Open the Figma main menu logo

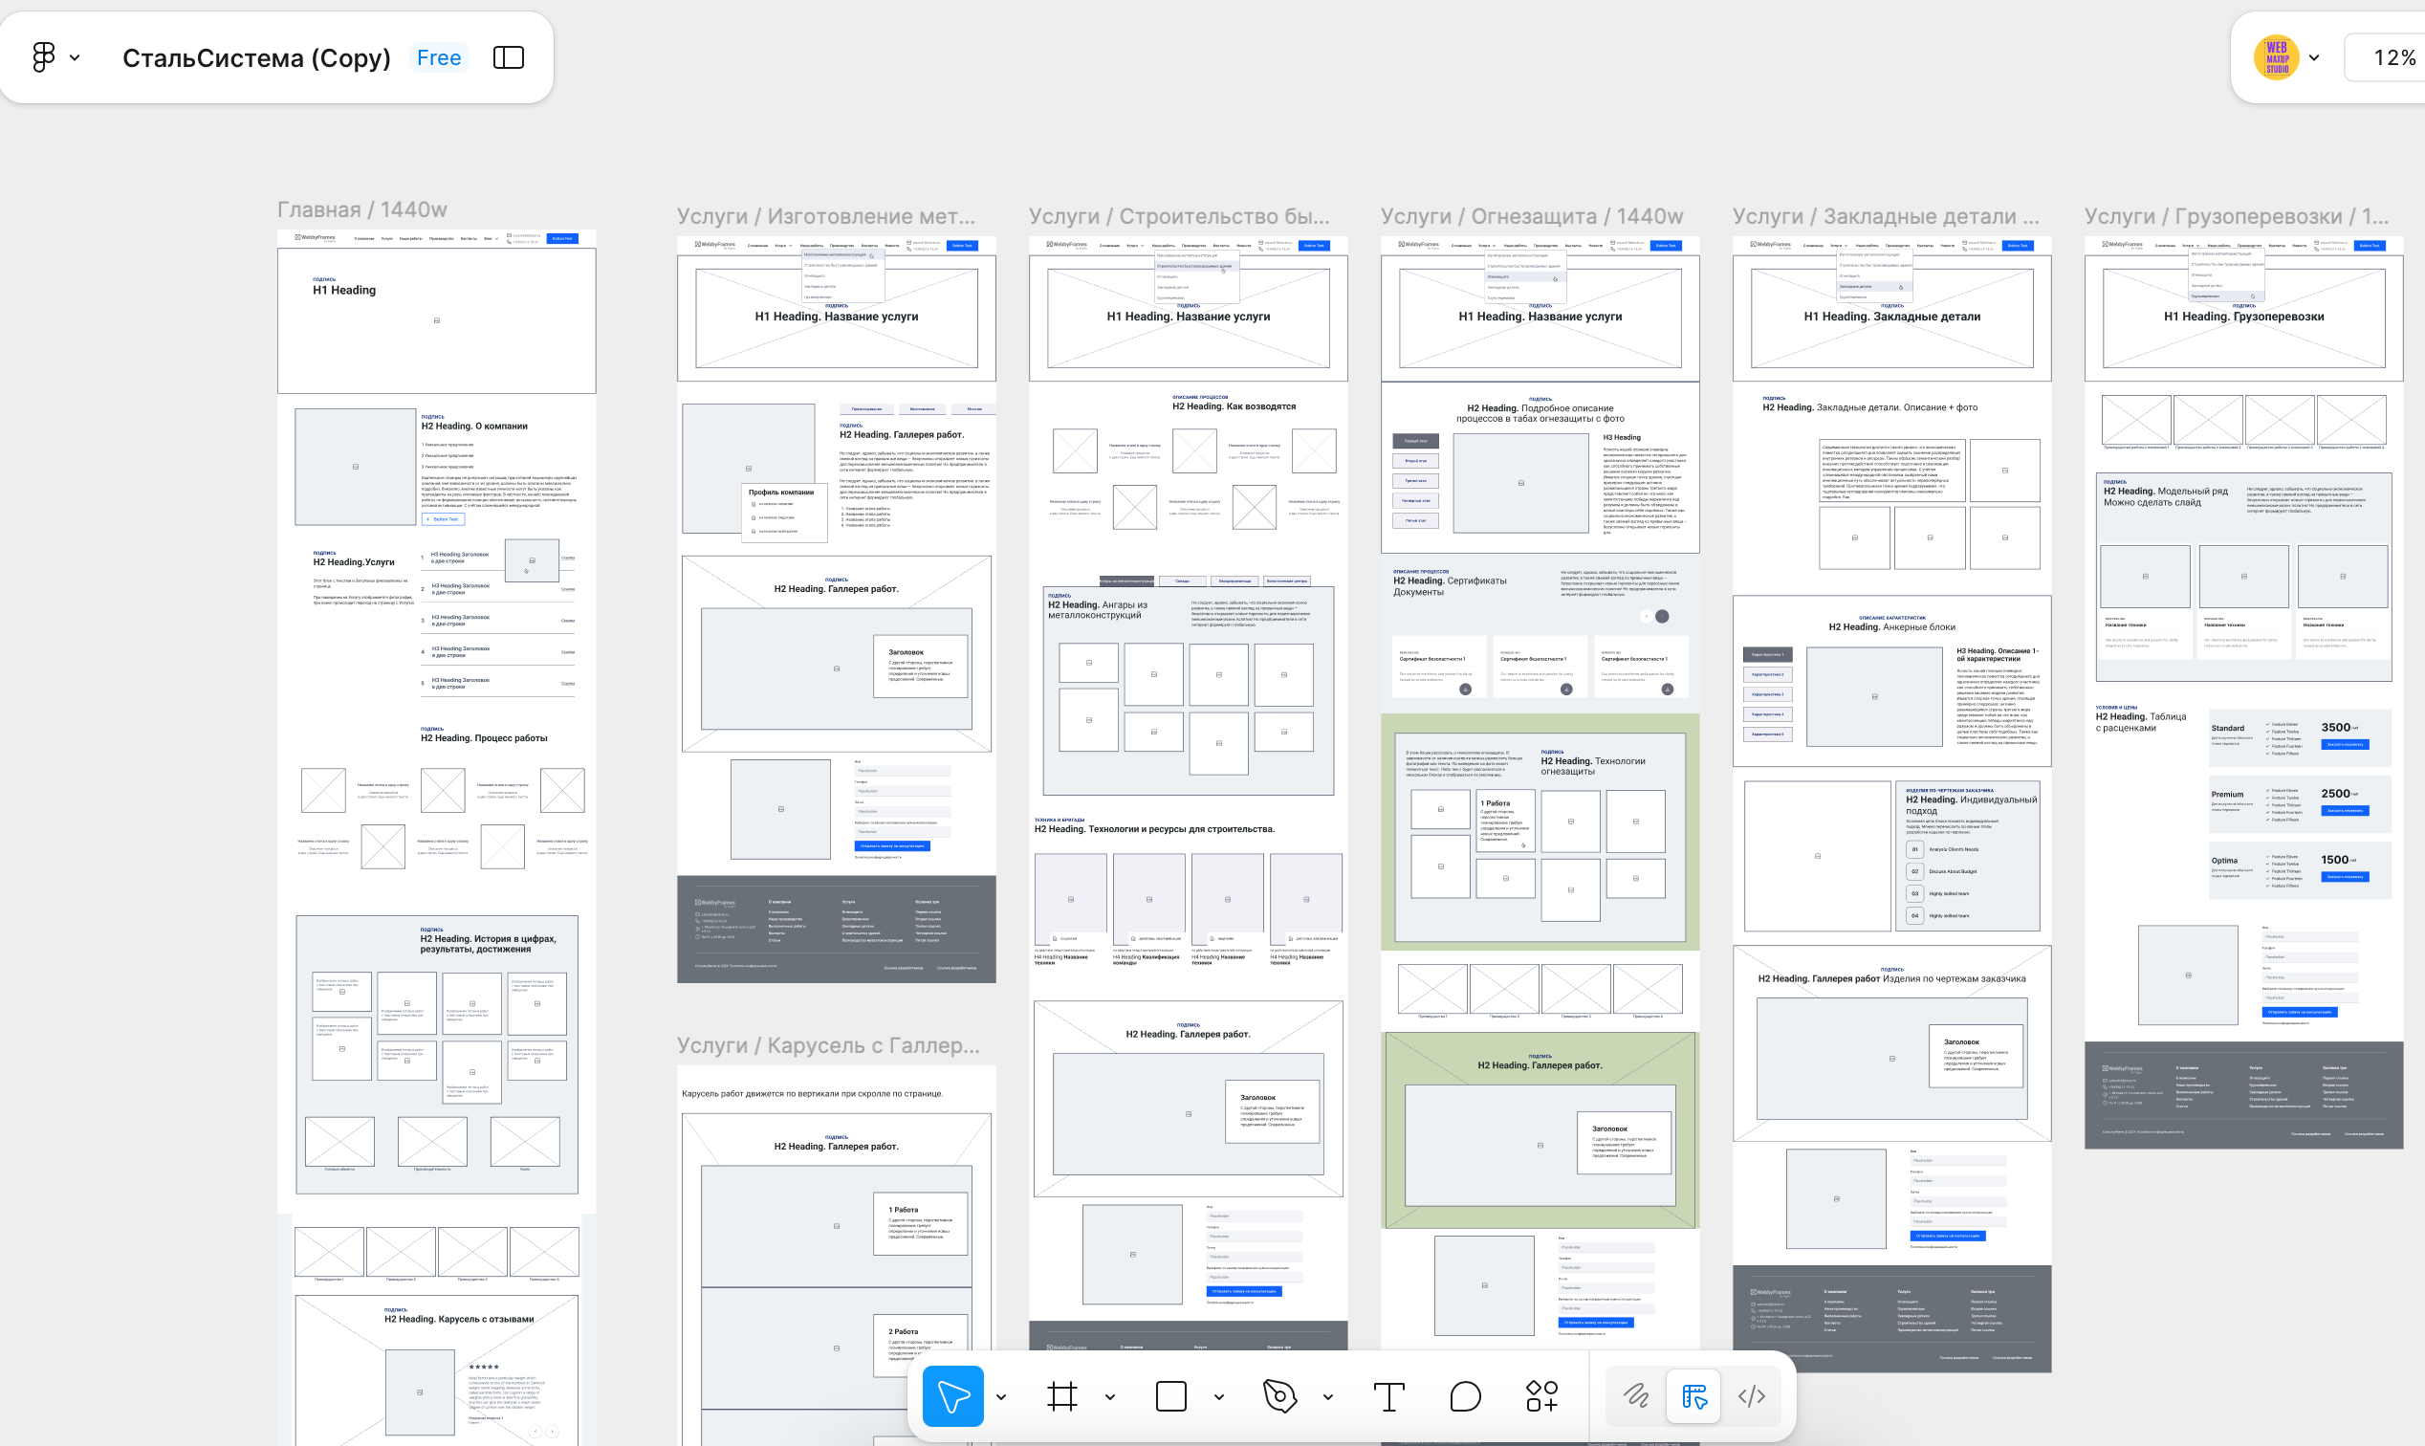44,57
